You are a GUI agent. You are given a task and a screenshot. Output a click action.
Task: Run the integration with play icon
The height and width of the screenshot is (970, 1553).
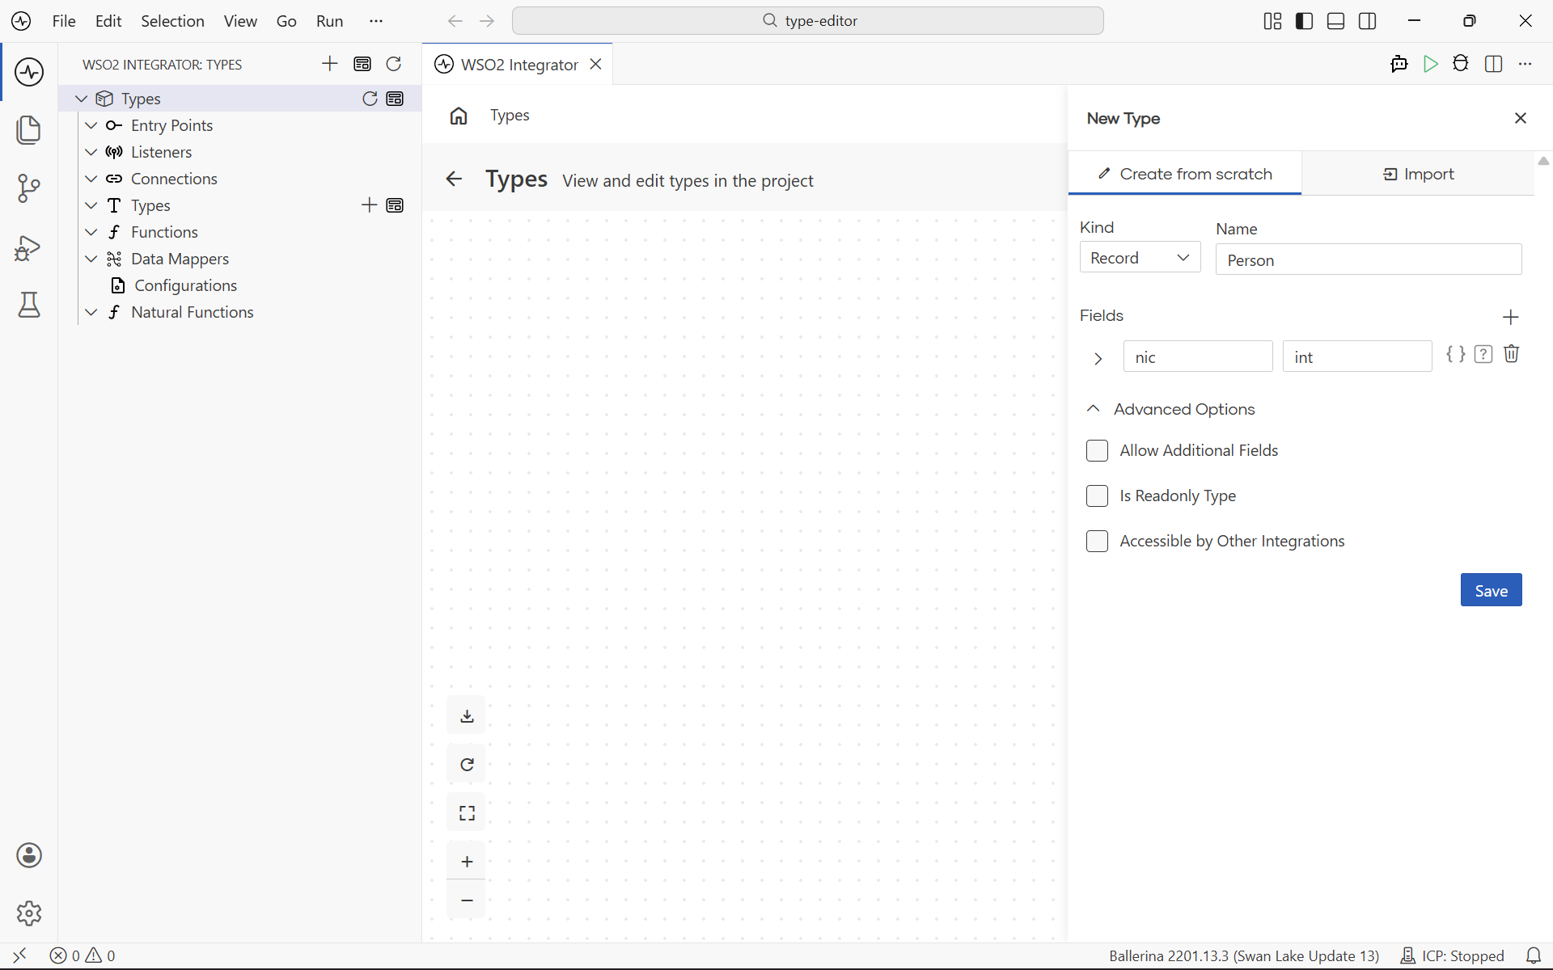coord(1430,64)
